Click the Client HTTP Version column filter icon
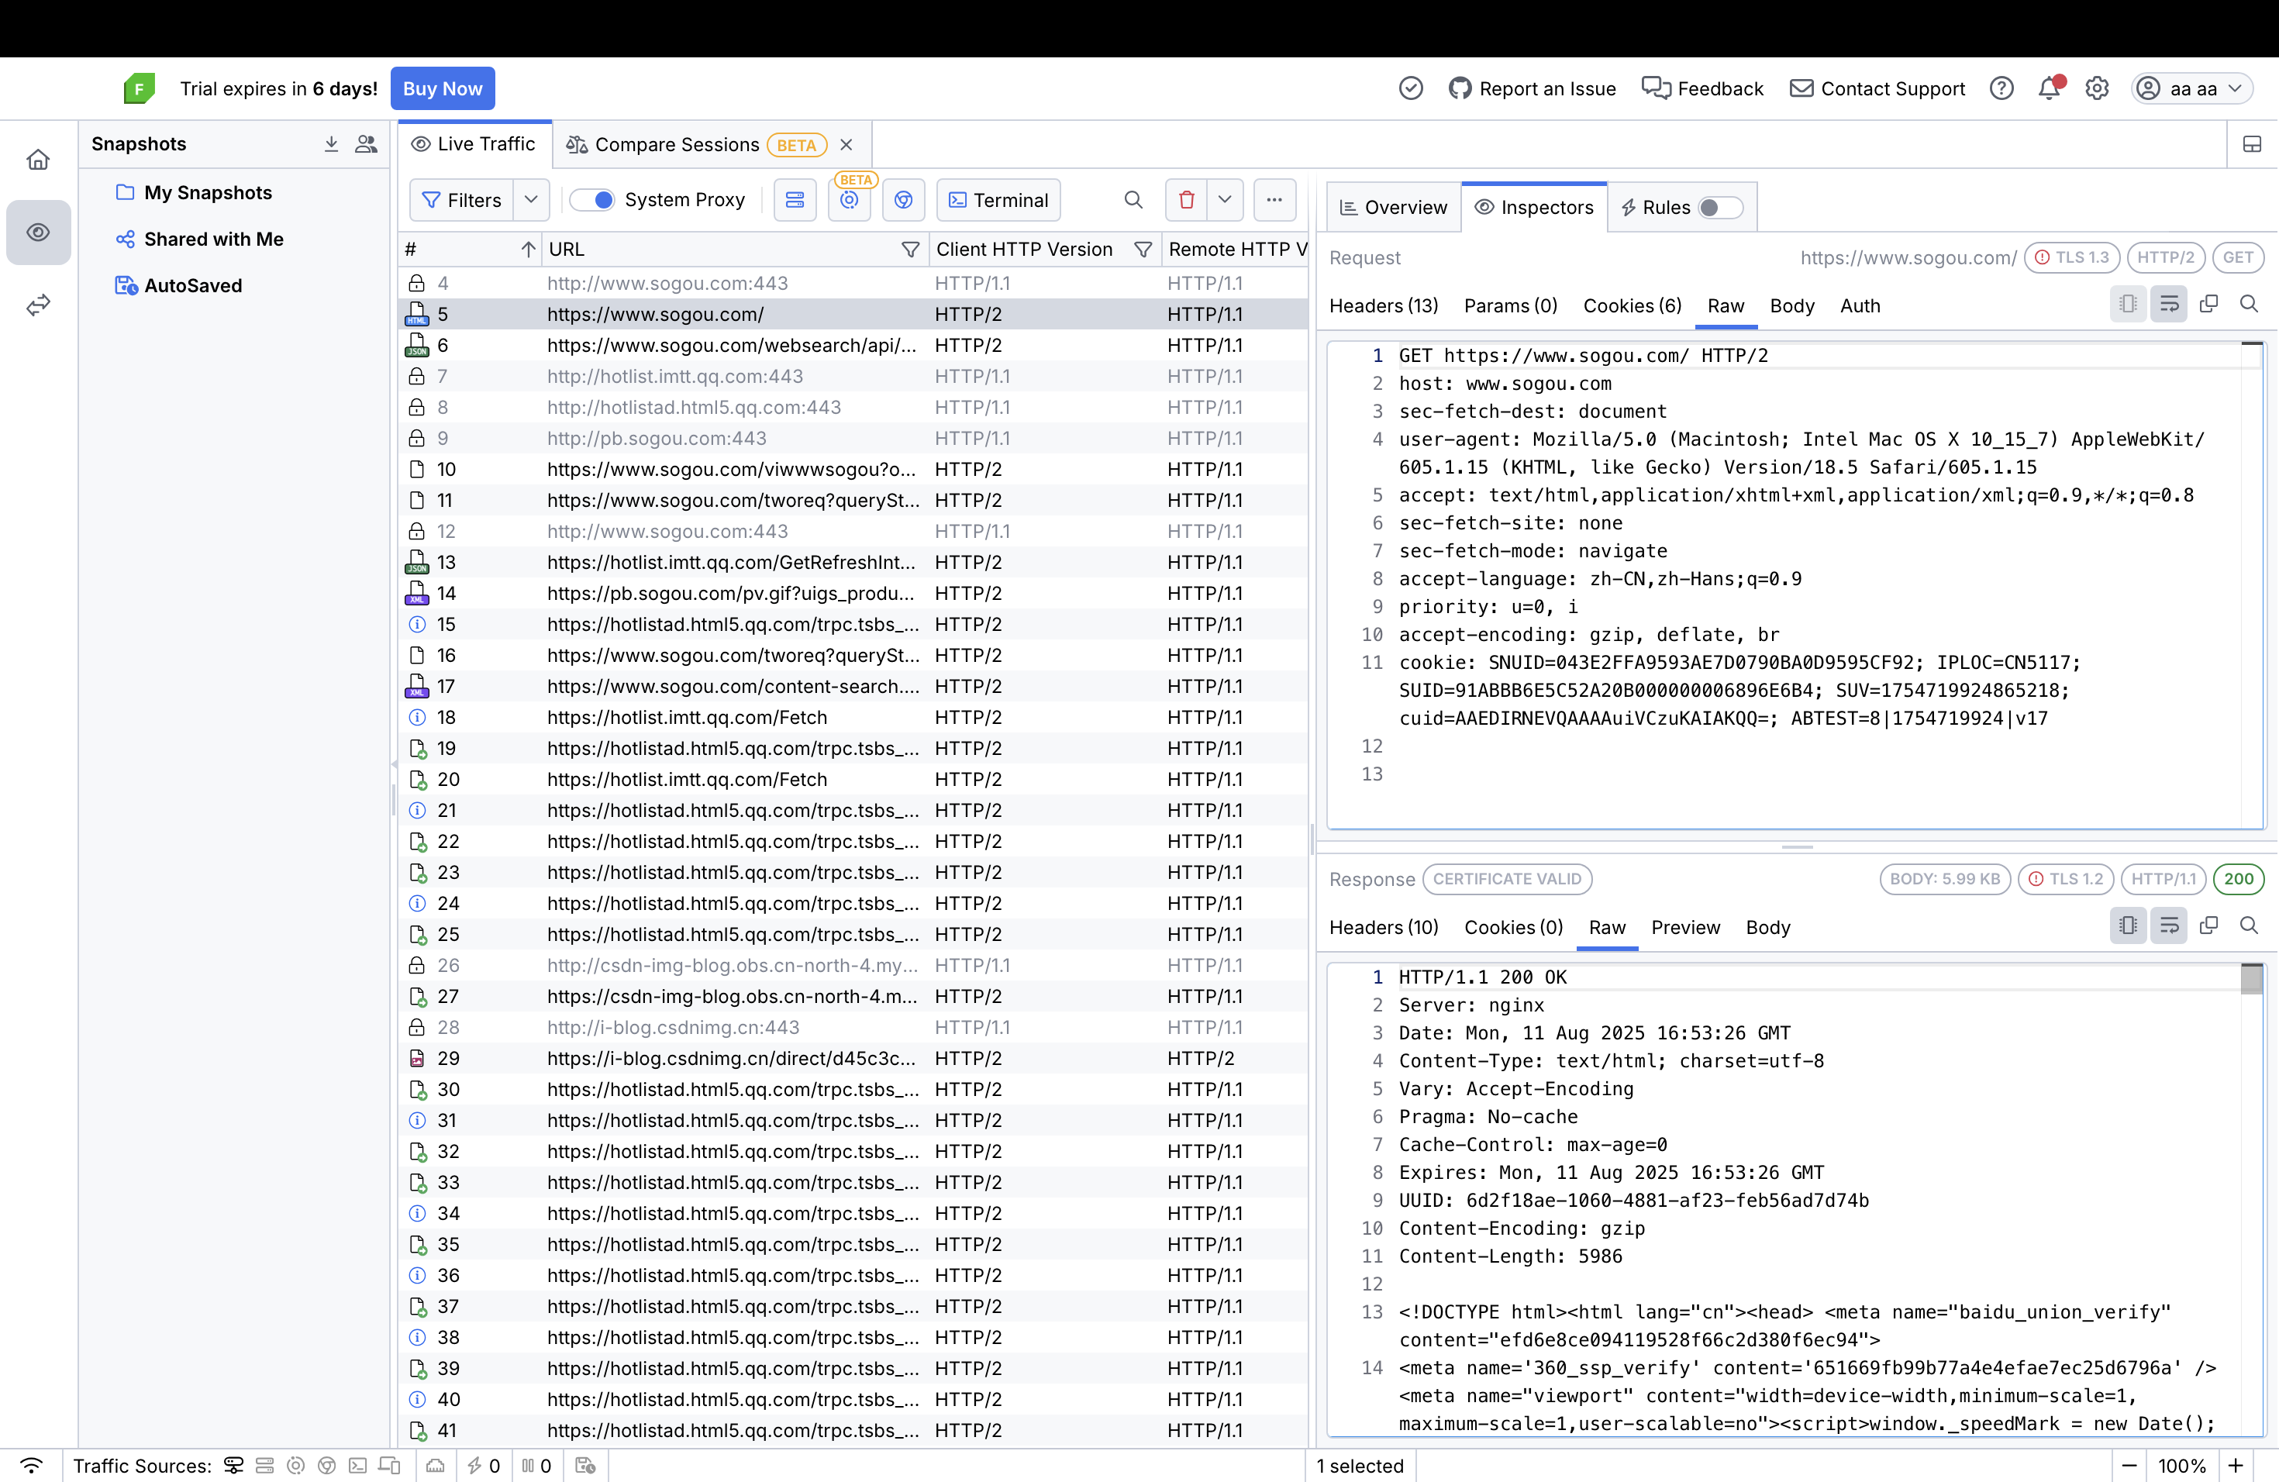The image size is (2279, 1482). click(x=1143, y=249)
